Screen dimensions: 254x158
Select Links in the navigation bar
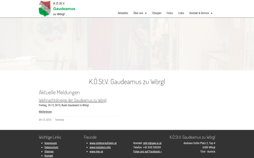coord(181,13)
